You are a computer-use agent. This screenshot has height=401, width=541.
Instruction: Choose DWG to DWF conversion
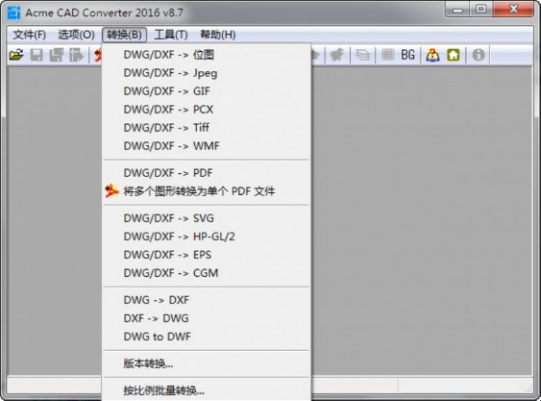coord(206,337)
